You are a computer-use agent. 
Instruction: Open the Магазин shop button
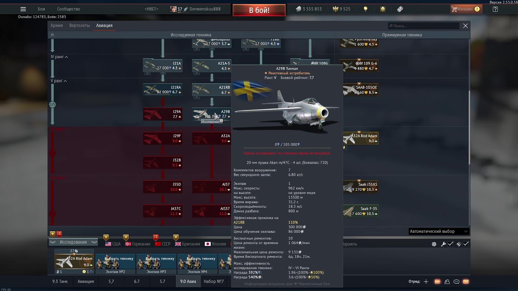(x=465, y=9)
